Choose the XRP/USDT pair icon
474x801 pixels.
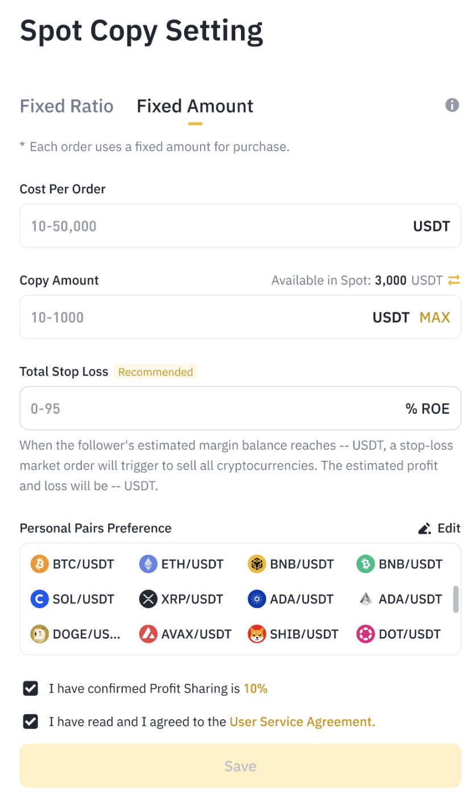click(x=148, y=599)
